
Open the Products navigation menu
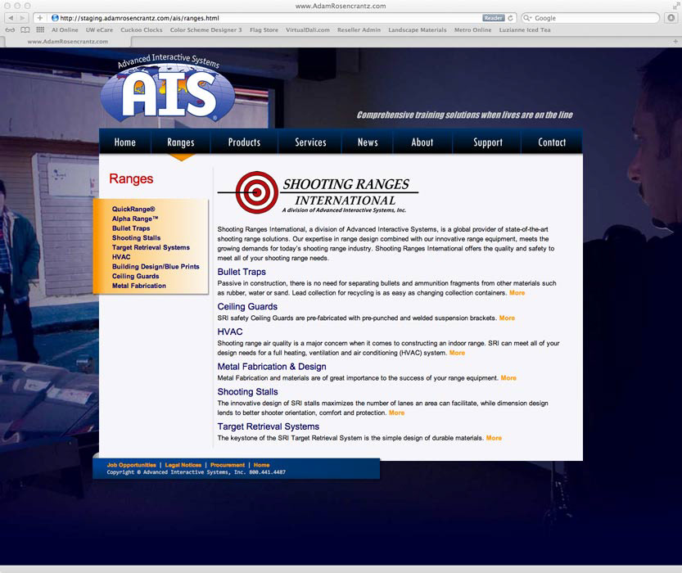coord(244,142)
